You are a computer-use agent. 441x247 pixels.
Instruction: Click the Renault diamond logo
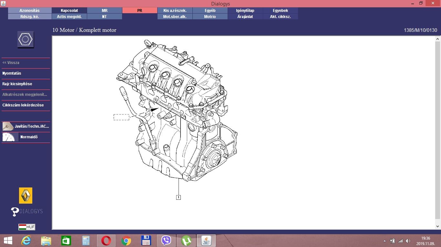(26, 195)
